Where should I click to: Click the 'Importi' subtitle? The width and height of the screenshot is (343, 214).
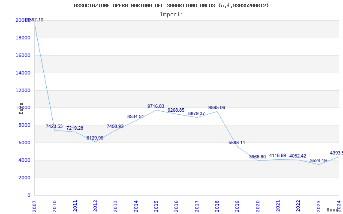[x=171, y=15]
